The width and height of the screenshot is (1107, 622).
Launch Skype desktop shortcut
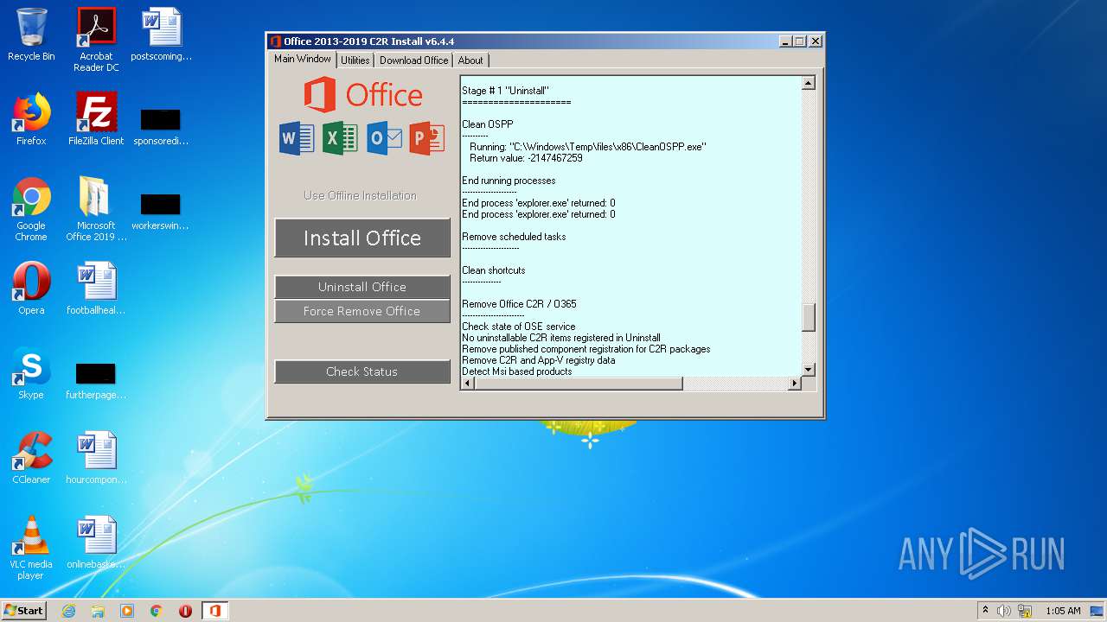pos(31,373)
